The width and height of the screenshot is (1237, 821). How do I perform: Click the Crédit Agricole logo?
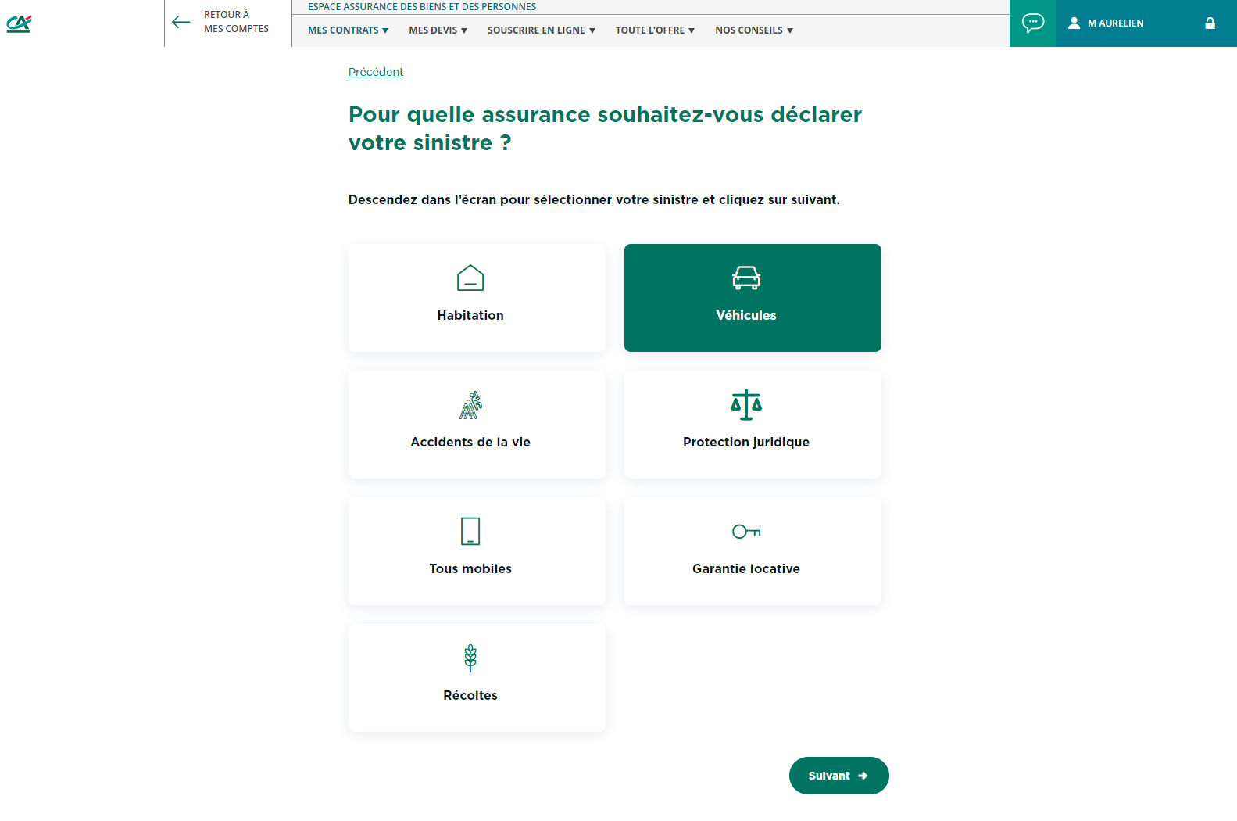click(19, 23)
